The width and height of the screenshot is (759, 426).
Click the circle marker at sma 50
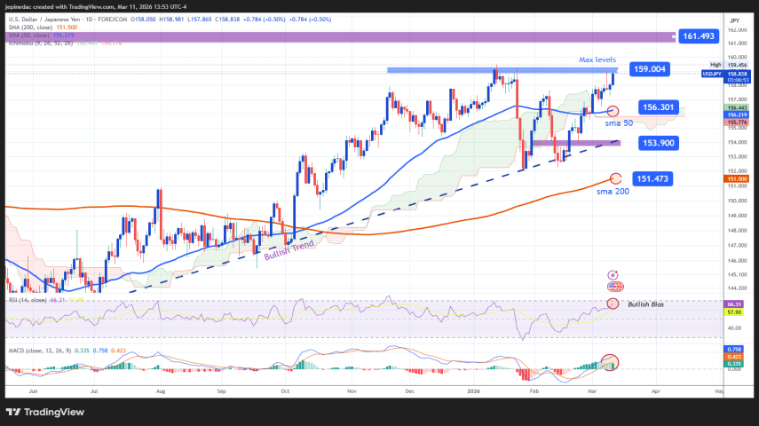click(613, 111)
